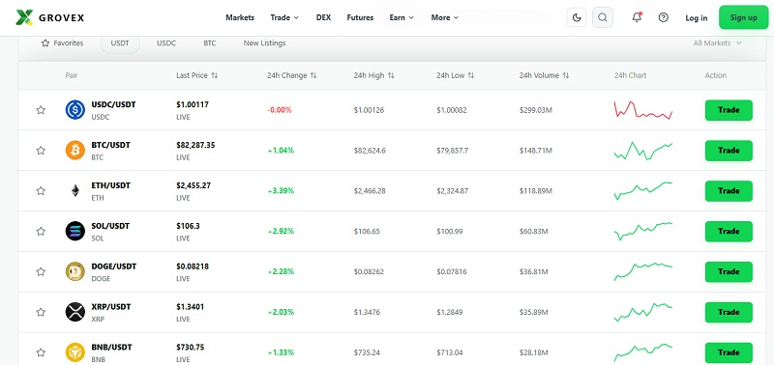Viewport: 774px width, 365px height.
Task: Favorite the SOL/USDT pair star
Action: (x=41, y=231)
